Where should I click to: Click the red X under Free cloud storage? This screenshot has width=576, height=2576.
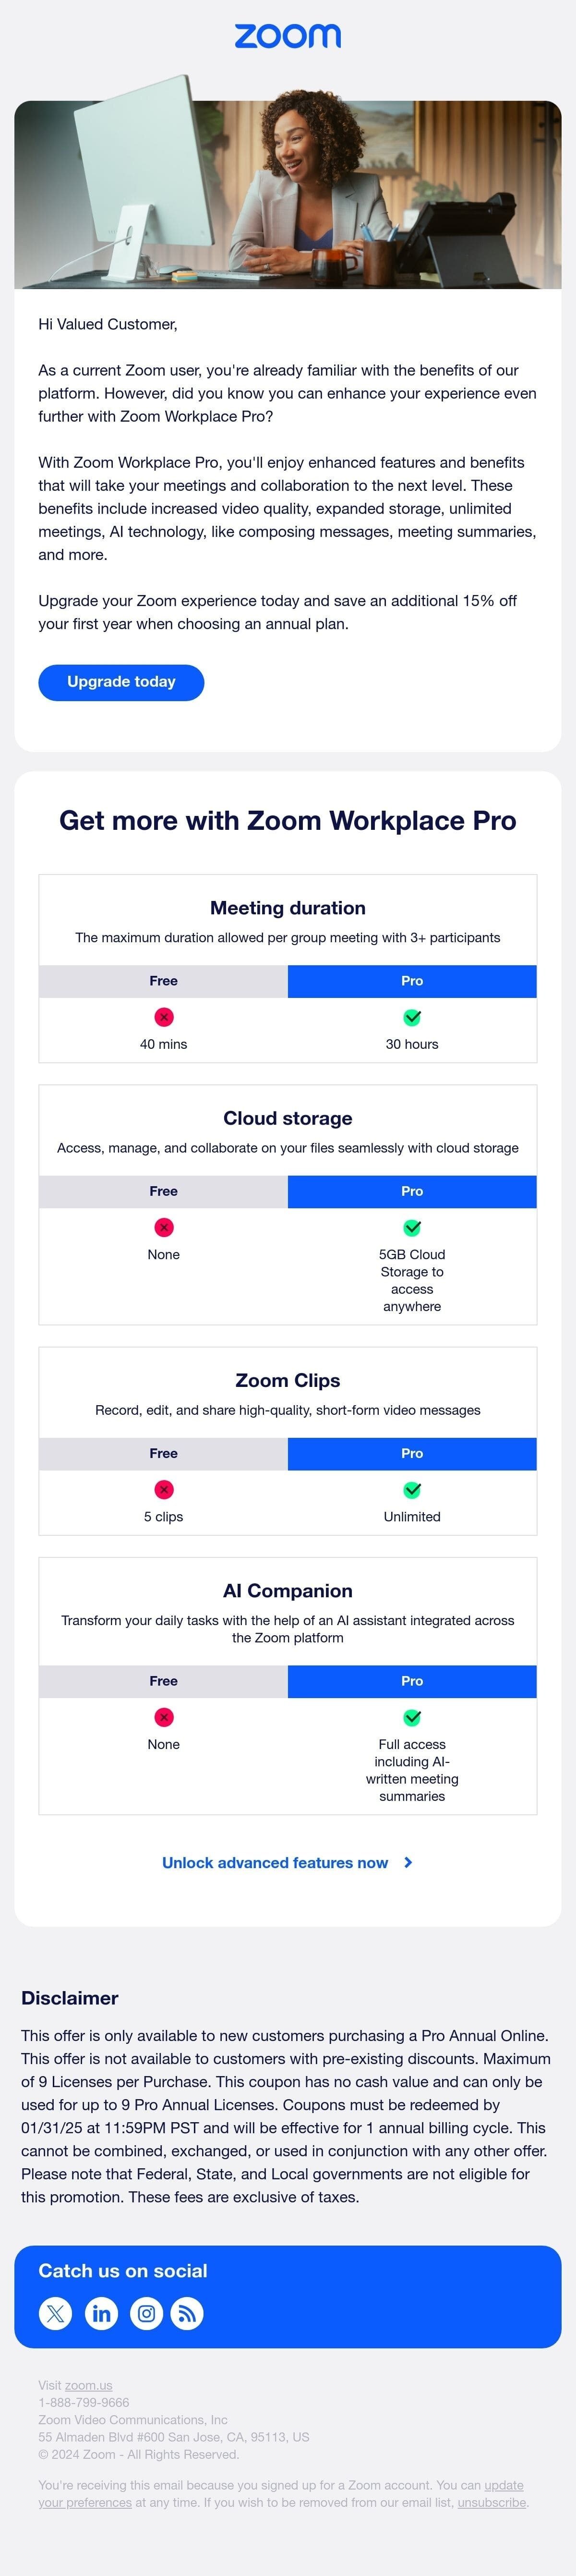point(163,1228)
